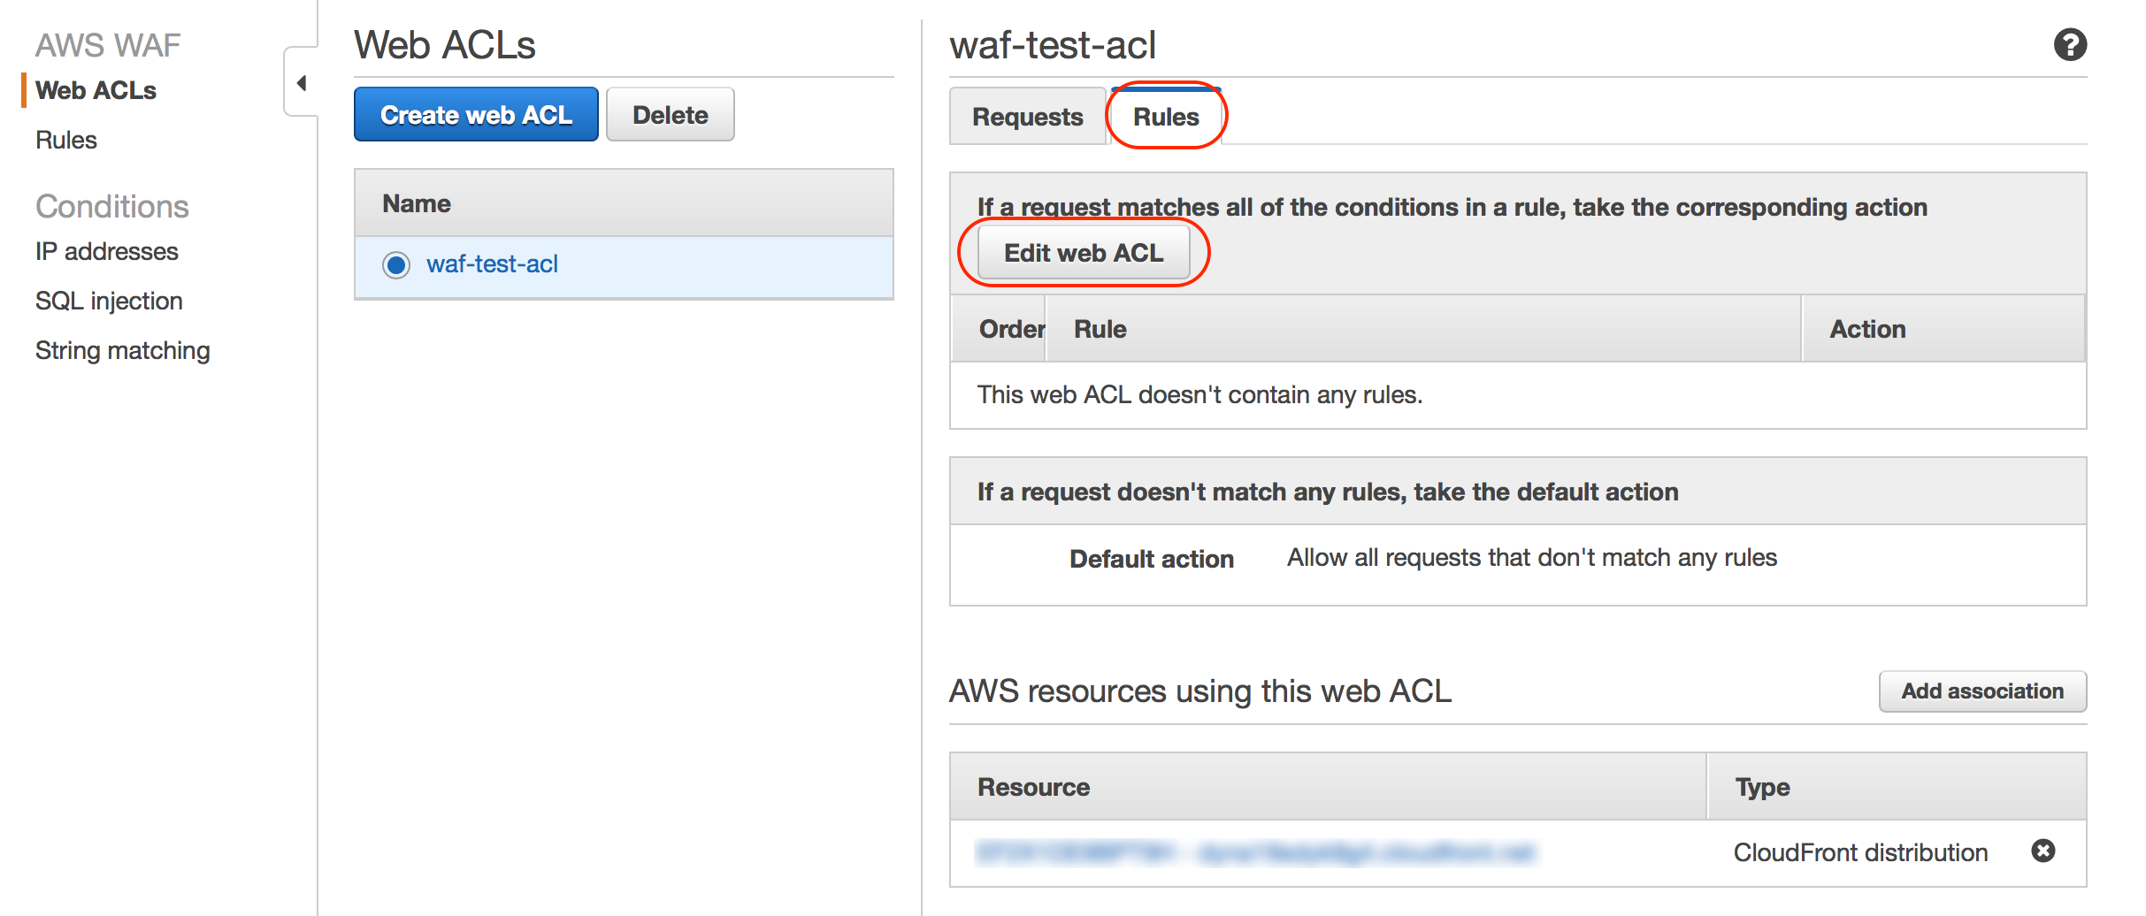Open Web ACLs in the sidebar
This screenshot has width=2146, height=916.
(x=96, y=89)
